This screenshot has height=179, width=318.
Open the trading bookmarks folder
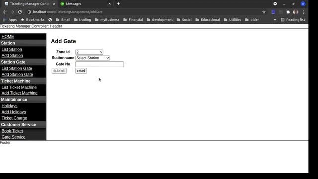[82, 20]
